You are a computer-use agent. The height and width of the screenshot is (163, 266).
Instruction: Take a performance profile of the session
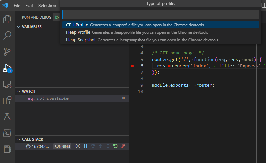coord(78,146)
